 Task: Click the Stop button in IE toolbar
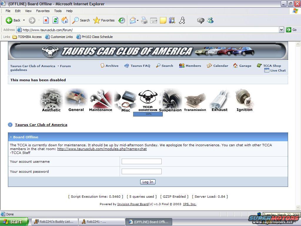pos(46,20)
